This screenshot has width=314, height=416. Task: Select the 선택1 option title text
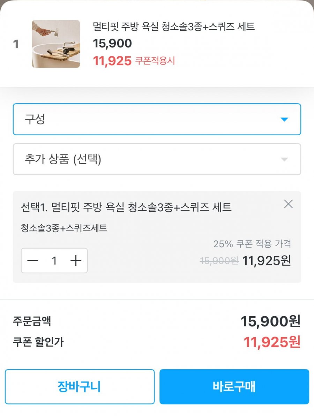[x=126, y=208]
